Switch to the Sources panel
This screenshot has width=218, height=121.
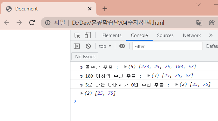pyautogui.click(x=165, y=35)
